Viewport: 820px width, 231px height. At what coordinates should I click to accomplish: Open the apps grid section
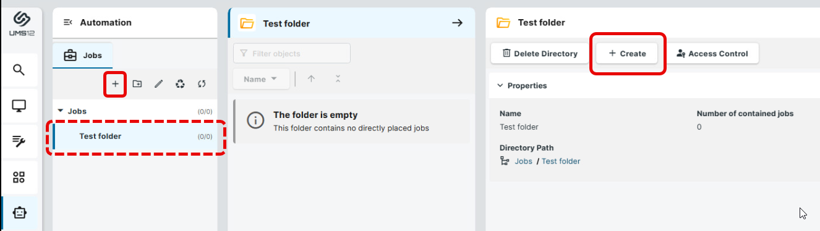click(19, 177)
